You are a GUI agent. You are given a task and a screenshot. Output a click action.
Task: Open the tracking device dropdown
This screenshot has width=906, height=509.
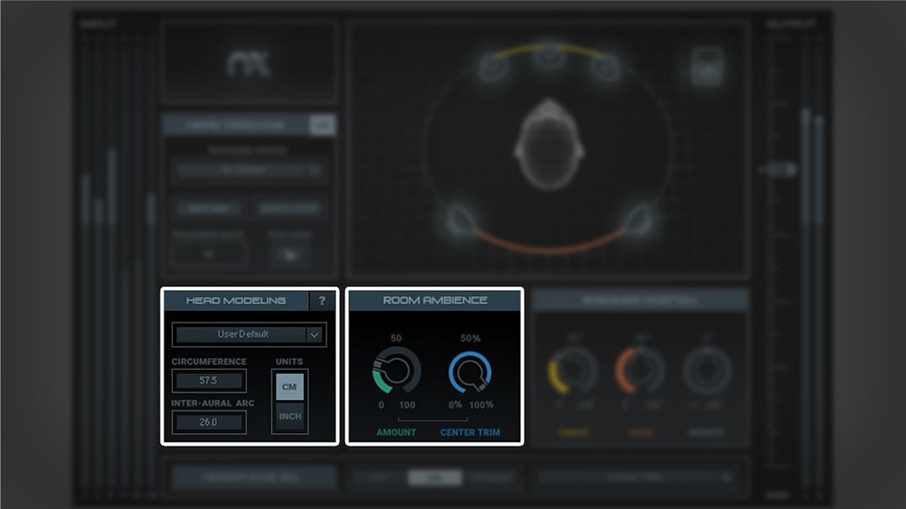tap(249, 169)
